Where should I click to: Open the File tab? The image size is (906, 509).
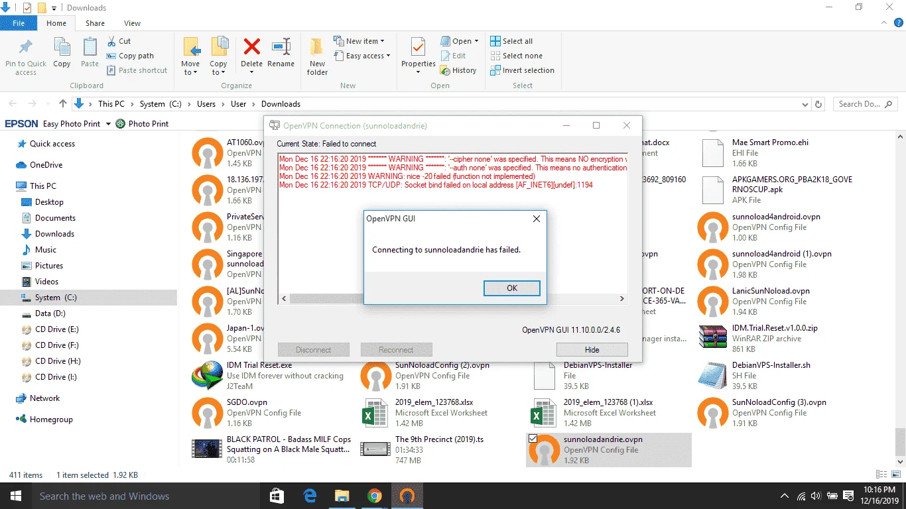pos(19,23)
